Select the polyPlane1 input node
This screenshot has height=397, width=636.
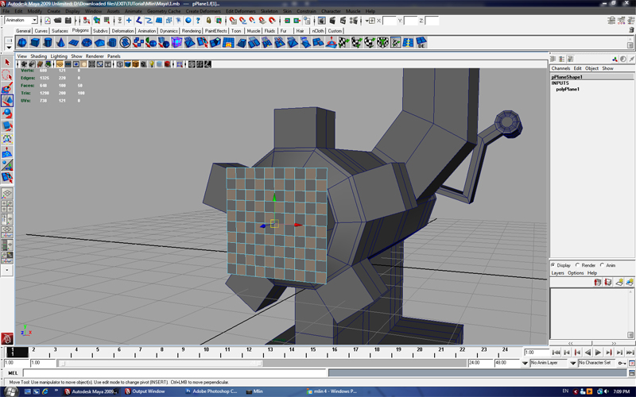568,90
